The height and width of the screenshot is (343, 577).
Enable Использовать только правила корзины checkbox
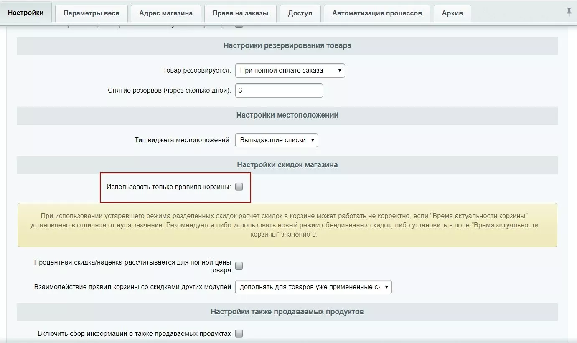(x=239, y=187)
